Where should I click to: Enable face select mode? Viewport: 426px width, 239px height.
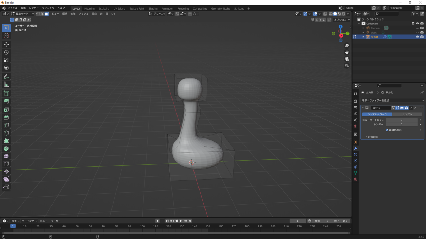click(x=47, y=14)
